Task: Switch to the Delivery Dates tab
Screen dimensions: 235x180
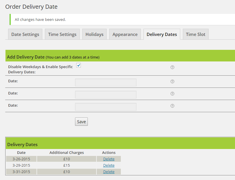Action: pyautogui.click(x=161, y=34)
